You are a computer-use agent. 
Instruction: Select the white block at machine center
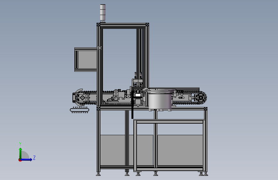coord(138,95)
